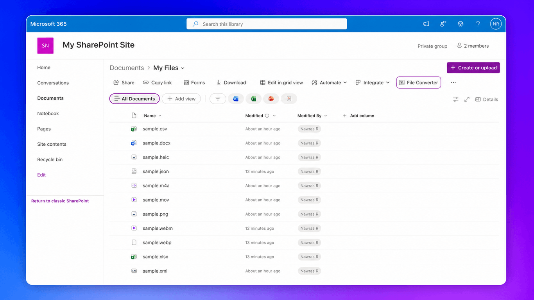Open the megaphone notifications icon
The image size is (534, 300).
point(426,24)
